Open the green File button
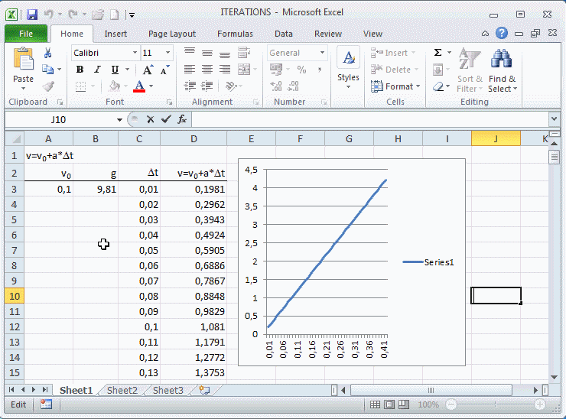Image resolution: width=566 pixels, height=419 pixels. click(26, 34)
